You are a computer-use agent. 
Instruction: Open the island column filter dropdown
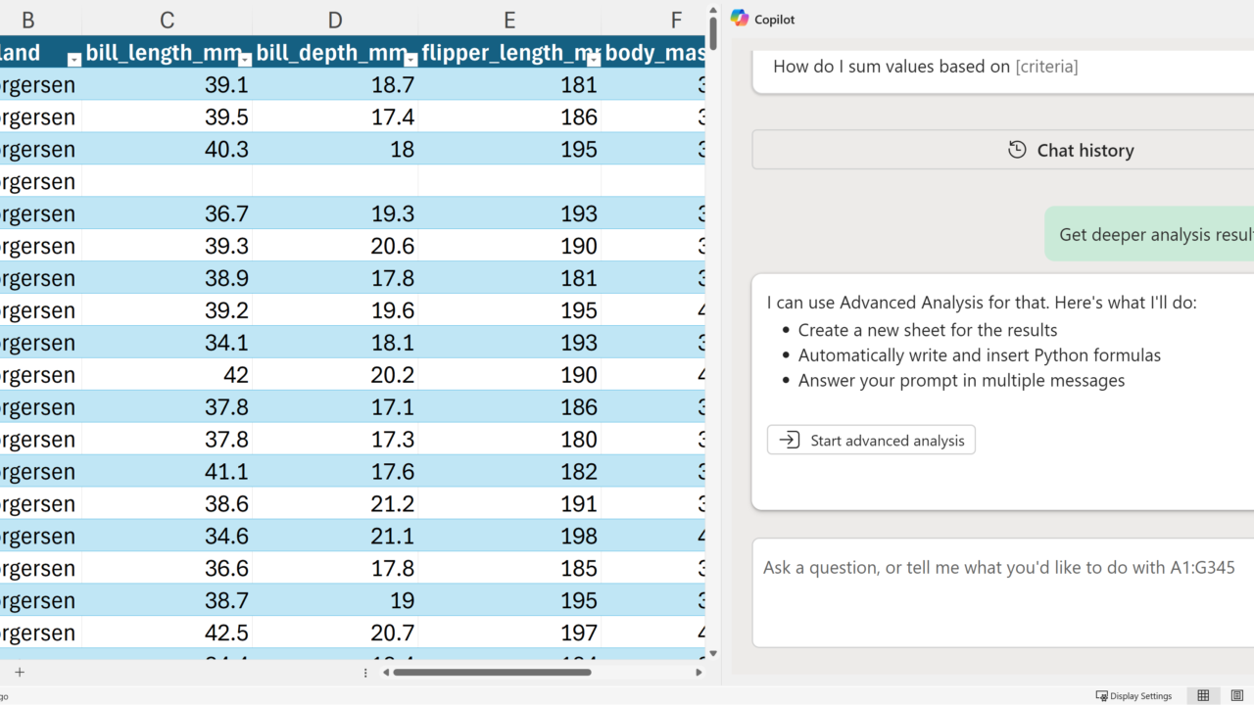click(x=74, y=60)
